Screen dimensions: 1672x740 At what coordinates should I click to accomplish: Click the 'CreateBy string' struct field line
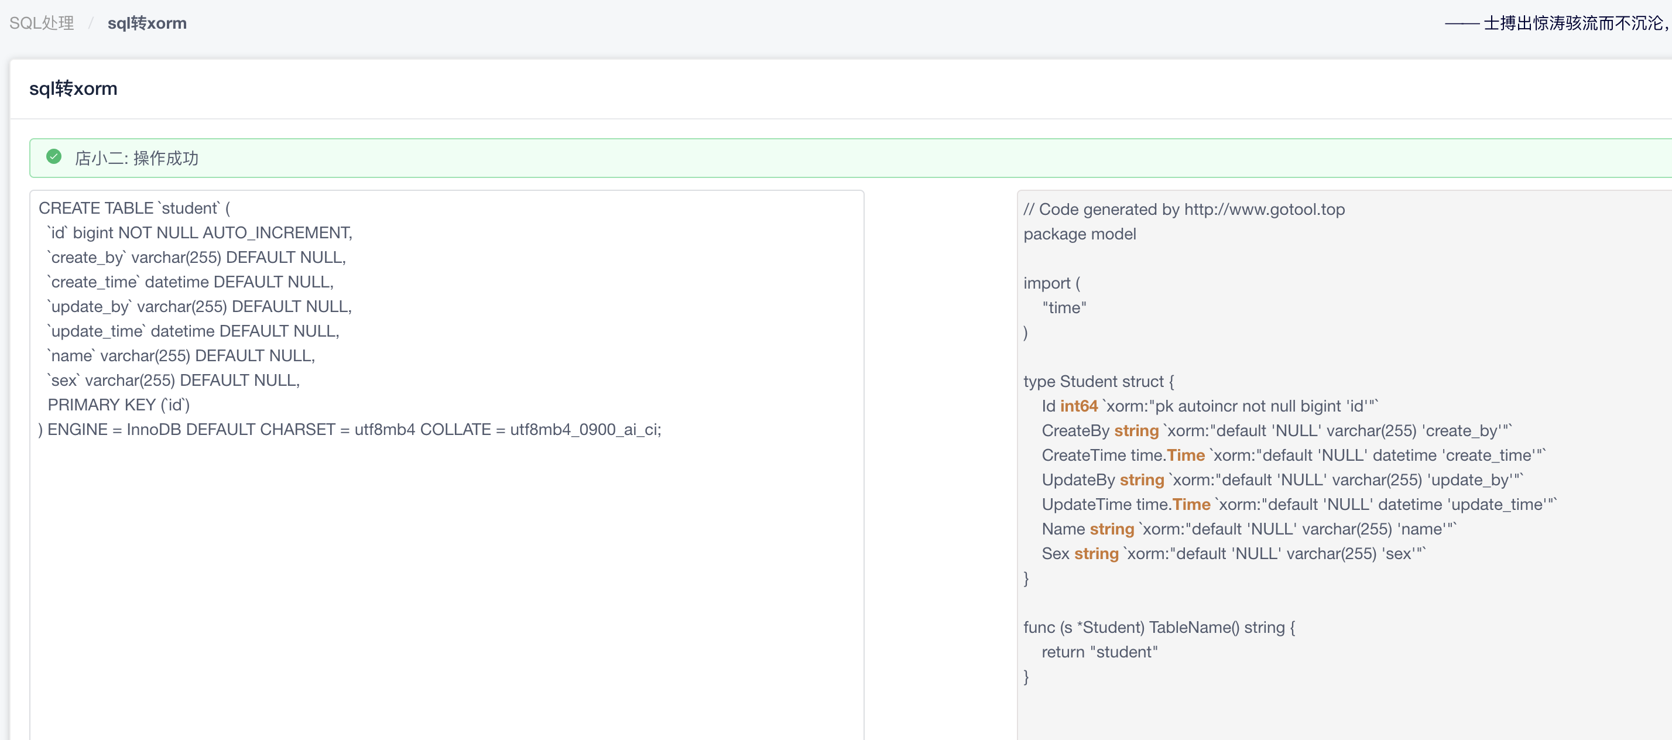(1277, 431)
